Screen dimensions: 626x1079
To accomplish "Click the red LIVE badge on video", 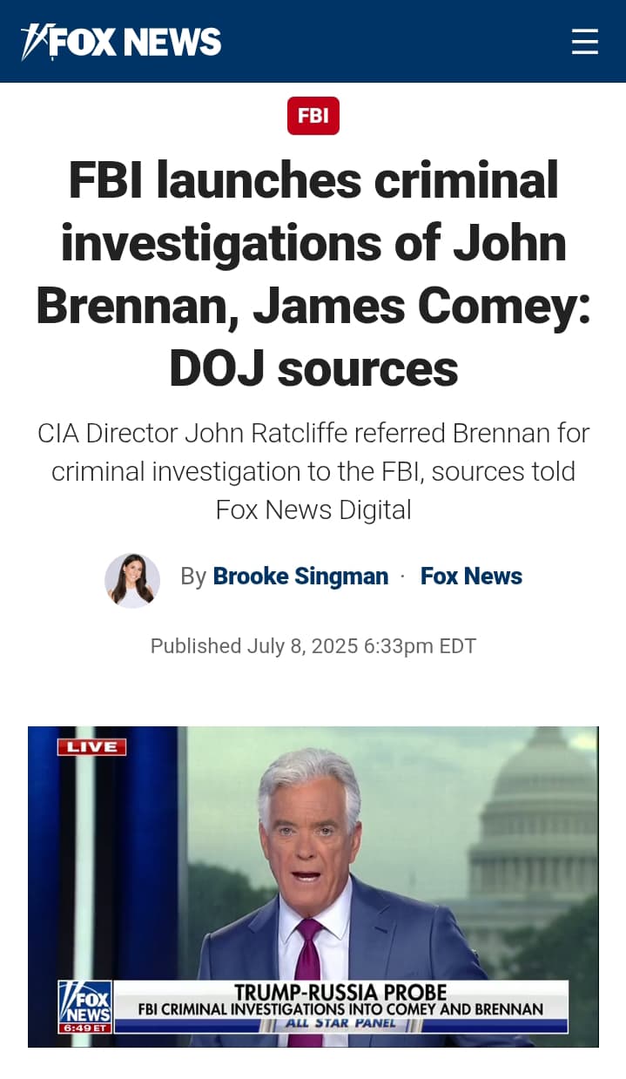I will tap(91, 747).
